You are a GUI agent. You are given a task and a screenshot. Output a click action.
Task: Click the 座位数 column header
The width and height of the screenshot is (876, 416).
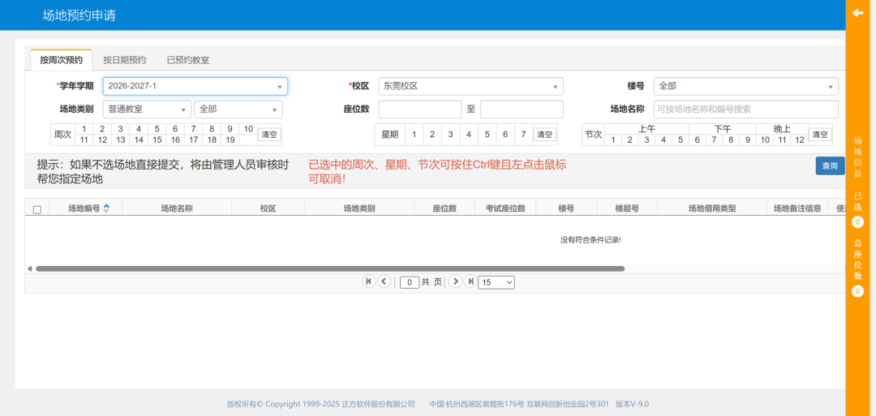pos(444,208)
